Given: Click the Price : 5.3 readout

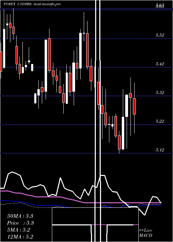Looking at the screenshot, I should [x=20, y=223].
